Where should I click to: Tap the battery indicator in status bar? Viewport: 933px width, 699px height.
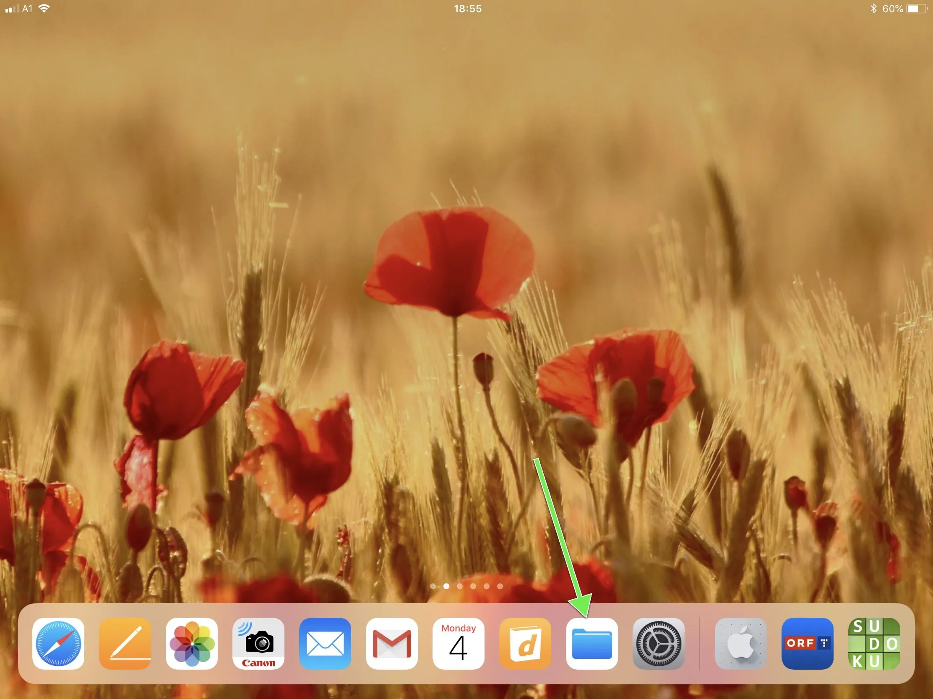tap(916, 8)
